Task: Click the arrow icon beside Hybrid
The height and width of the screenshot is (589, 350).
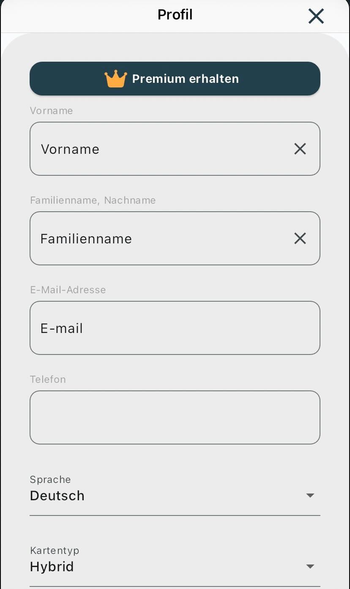Action: click(310, 566)
